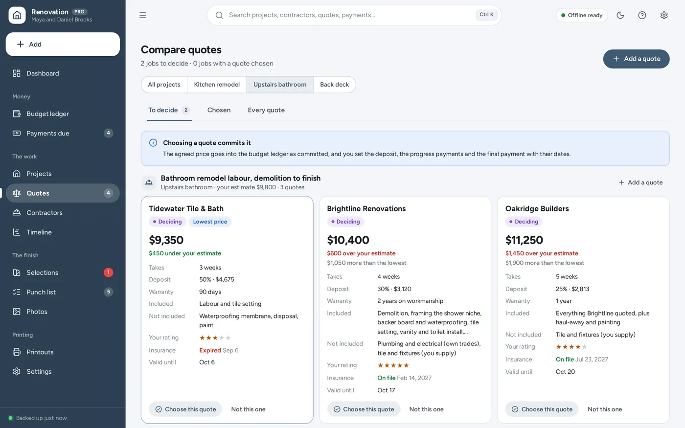Set Tidewater rating using its star row
685x428 pixels.
pos(215,338)
